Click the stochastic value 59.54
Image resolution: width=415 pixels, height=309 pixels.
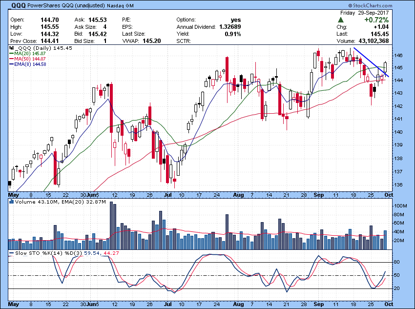pyautogui.click(x=92, y=253)
